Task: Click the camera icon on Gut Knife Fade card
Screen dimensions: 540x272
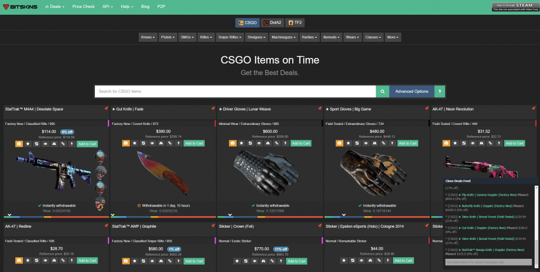Action: point(126,143)
